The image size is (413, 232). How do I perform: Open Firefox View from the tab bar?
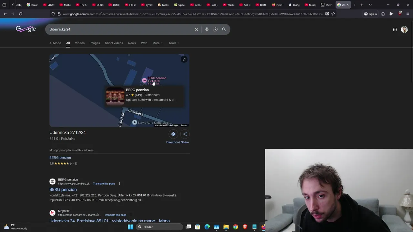pyautogui.click(x=4, y=5)
